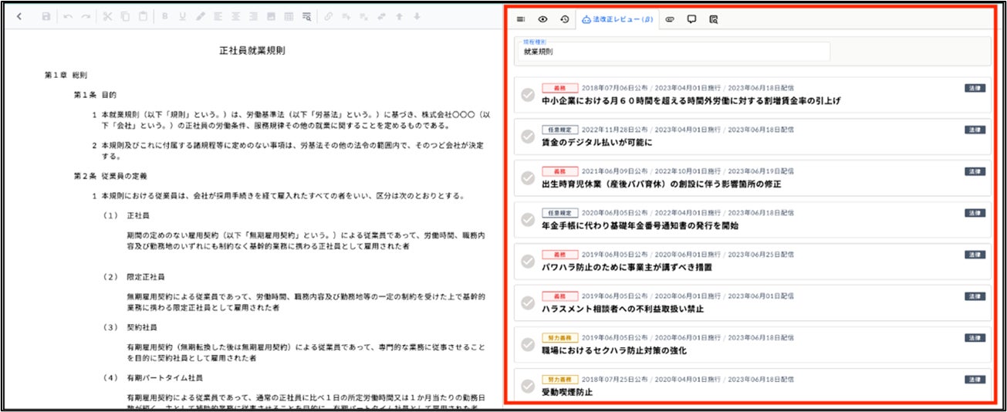
Task: Click the 正社員就業規則 document title
Action: pos(252,51)
